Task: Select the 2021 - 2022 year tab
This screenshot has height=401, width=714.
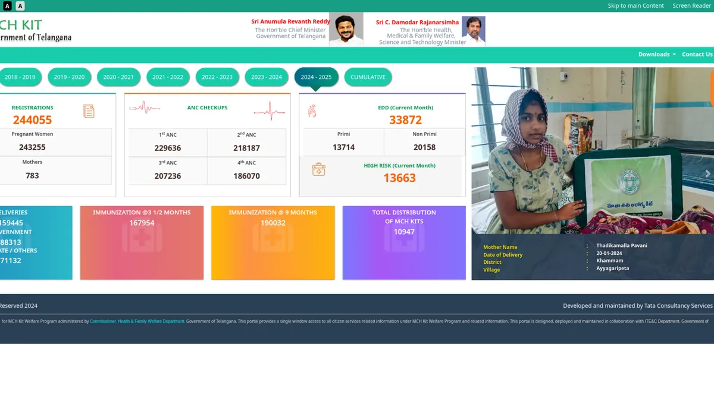Action: pos(168,77)
